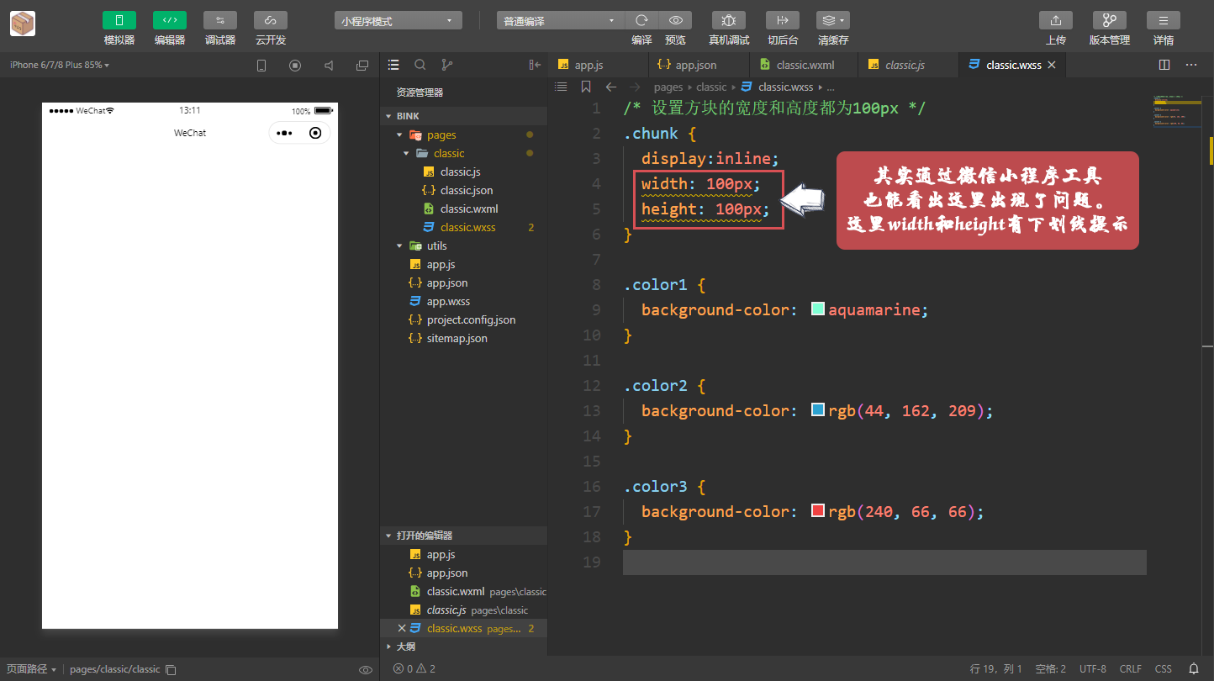Click the upload icon

coord(1055,20)
